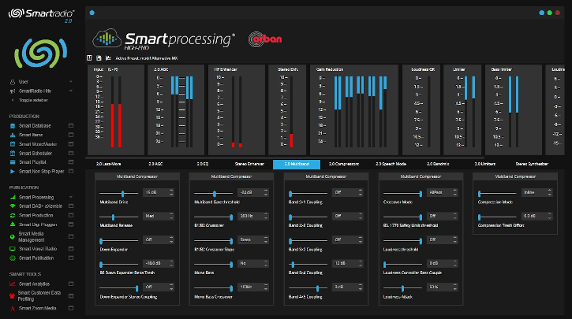Switch to the 2.0 EQ tab
Viewport: 572px width, 319px height.
click(203, 164)
